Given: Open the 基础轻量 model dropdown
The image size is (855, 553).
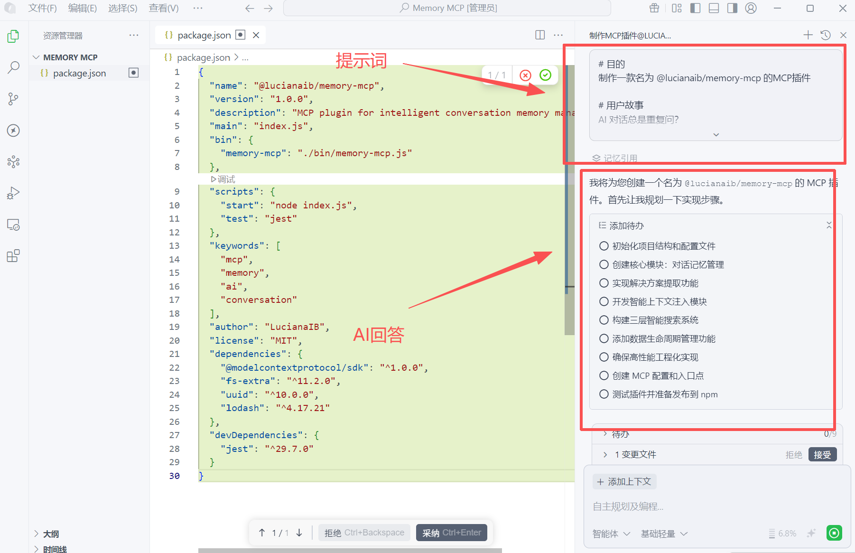Looking at the screenshot, I should click(664, 534).
